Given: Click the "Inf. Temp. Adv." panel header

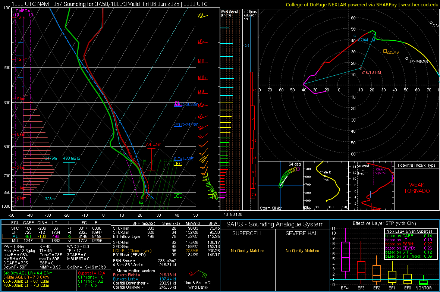Looking at the screenshot, I should pos(250,15).
